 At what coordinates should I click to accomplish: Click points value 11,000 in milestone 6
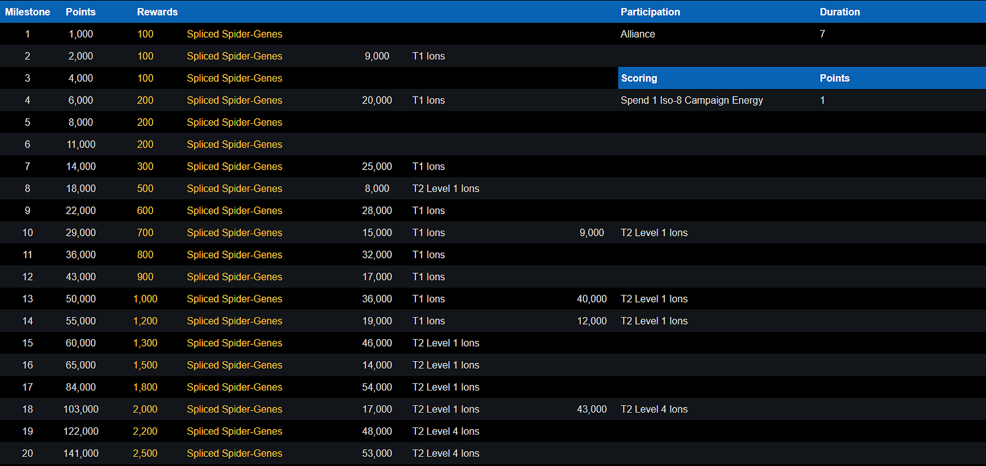pyautogui.click(x=81, y=144)
